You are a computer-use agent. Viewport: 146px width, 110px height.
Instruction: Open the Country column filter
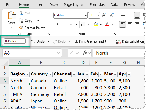pos(50,74)
